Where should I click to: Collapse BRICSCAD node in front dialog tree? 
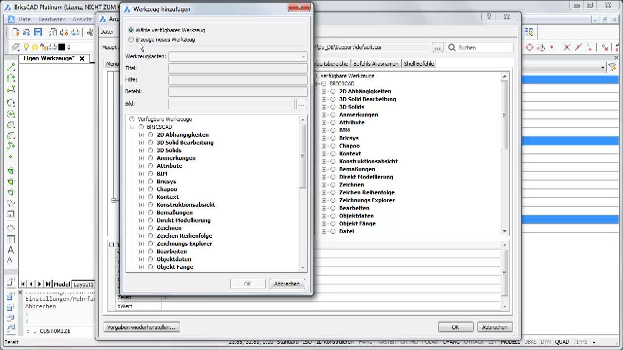pos(132,127)
